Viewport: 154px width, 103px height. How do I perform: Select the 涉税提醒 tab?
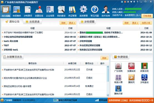[x=88, y=21]
